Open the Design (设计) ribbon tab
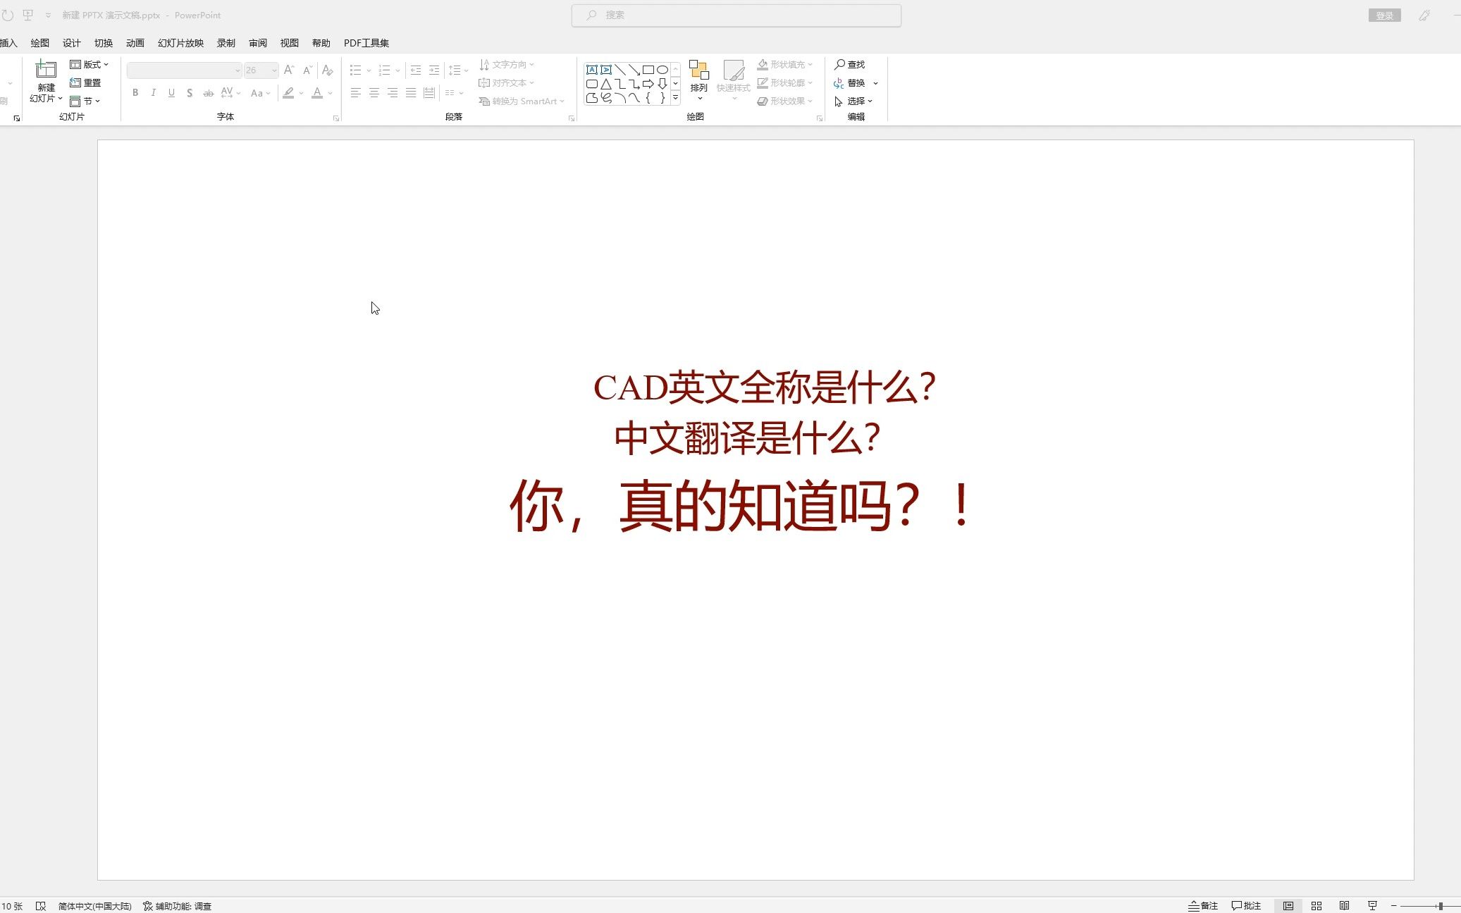The height and width of the screenshot is (913, 1461). coord(71,43)
